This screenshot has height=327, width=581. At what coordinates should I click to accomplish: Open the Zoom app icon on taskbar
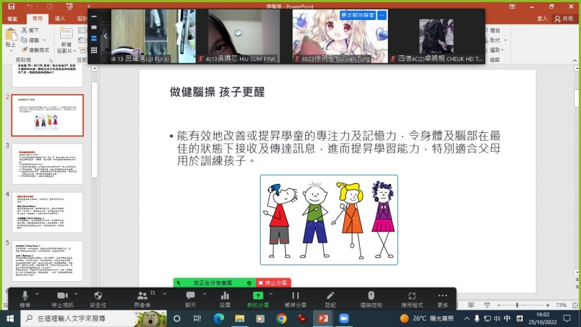click(344, 318)
